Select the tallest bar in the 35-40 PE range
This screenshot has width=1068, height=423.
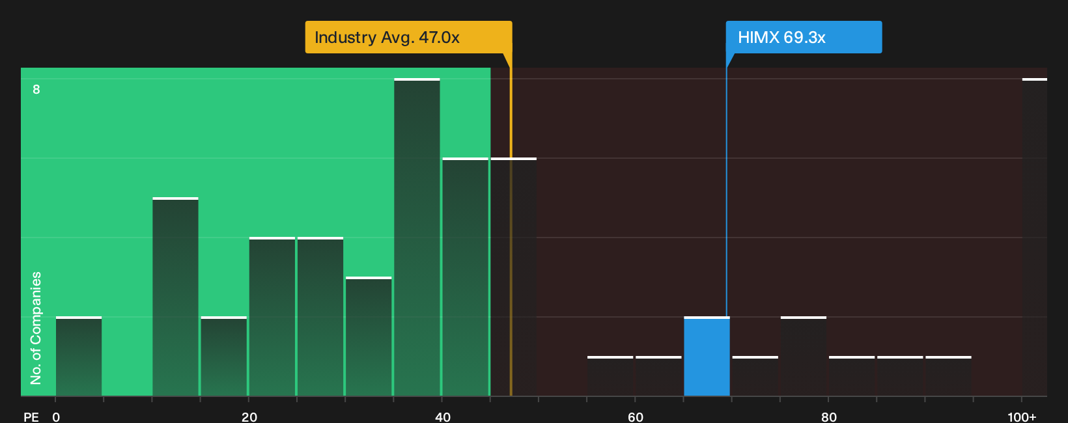[417, 237]
